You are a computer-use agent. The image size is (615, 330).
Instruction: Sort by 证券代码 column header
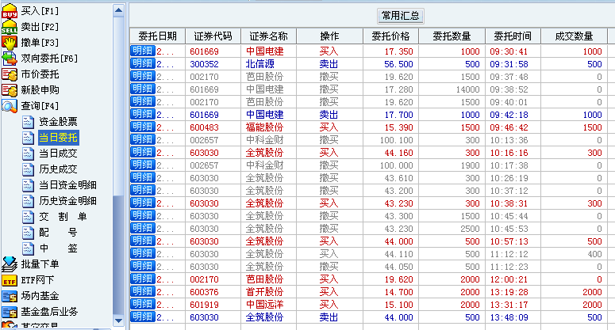213,36
